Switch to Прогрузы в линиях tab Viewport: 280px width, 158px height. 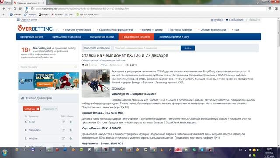click(x=31, y=37)
